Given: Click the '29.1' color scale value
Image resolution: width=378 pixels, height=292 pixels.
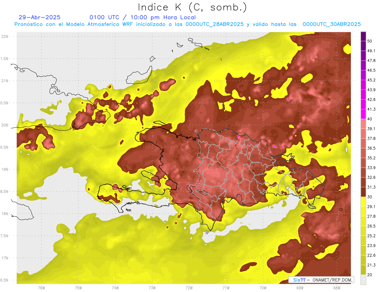Looking at the screenshot, I should click(371, 207).
